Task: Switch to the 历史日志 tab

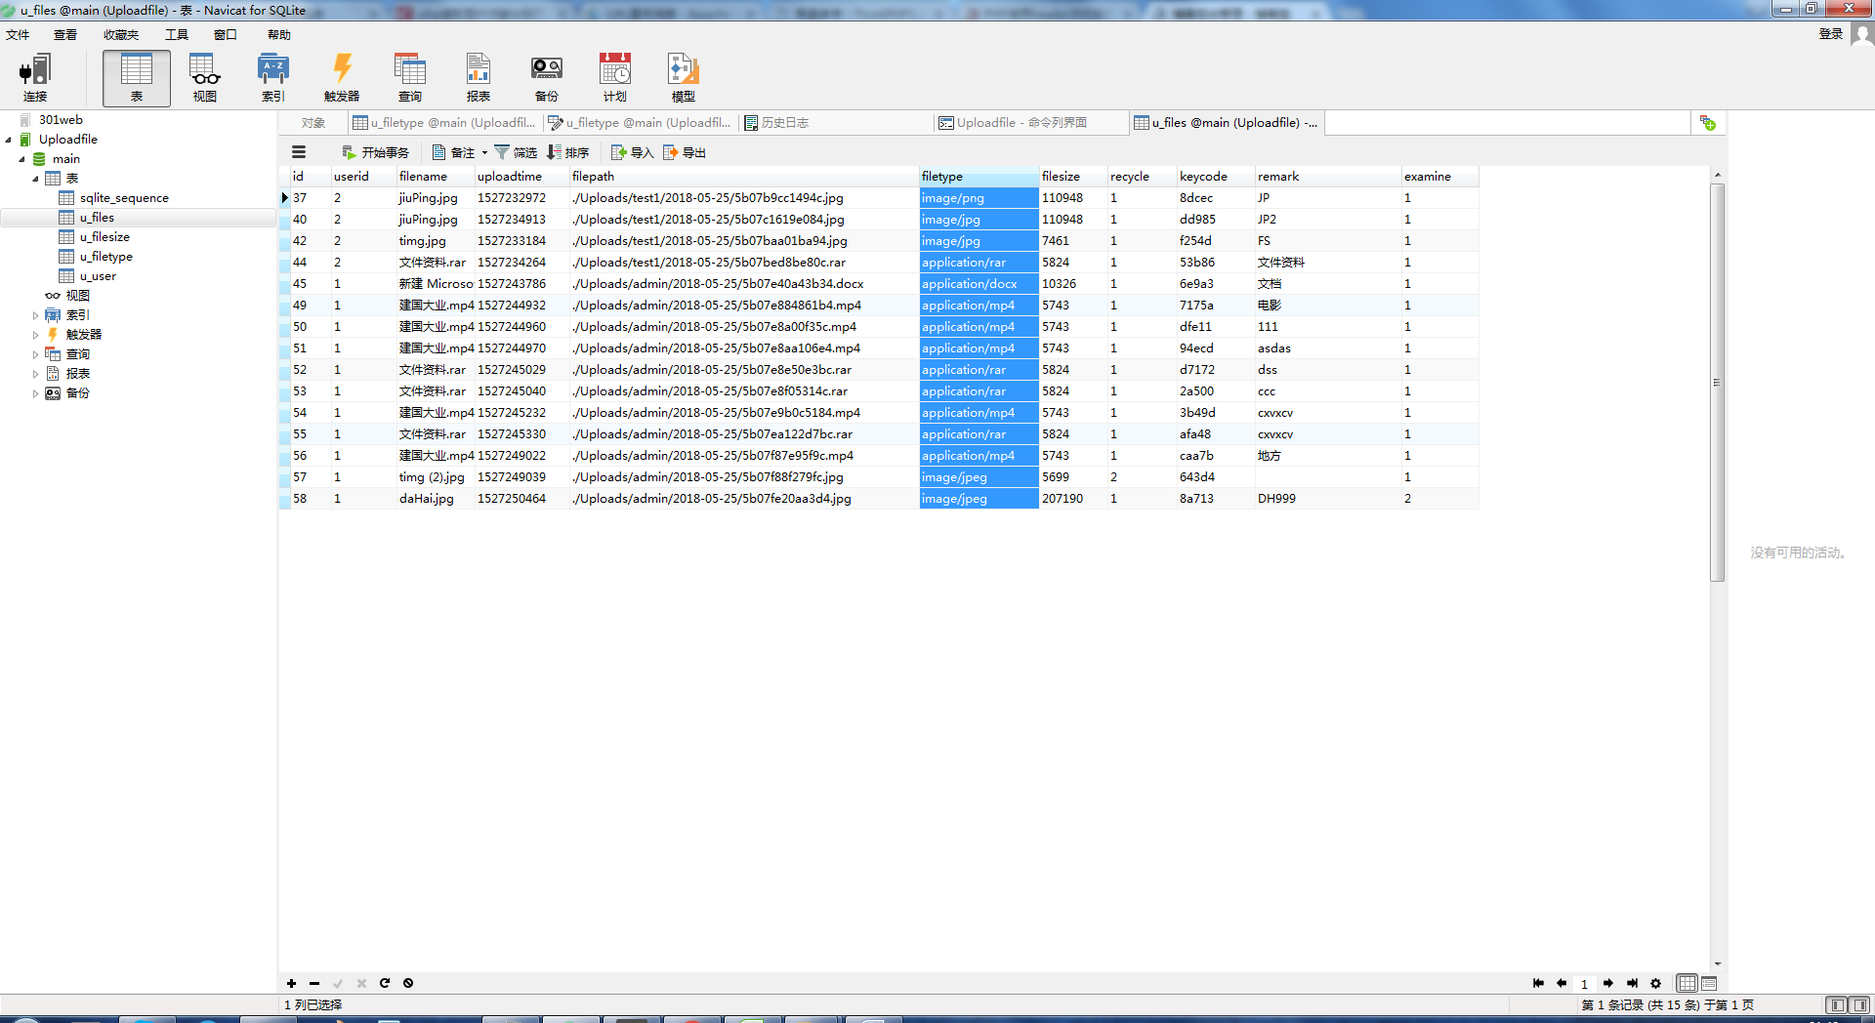Action: tap(835, 123)
